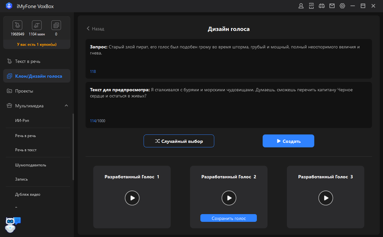Image resolution: width=383 pixels, height=237 pixels.
Task: Click the Запрос prompt text field
Action: 229,59
